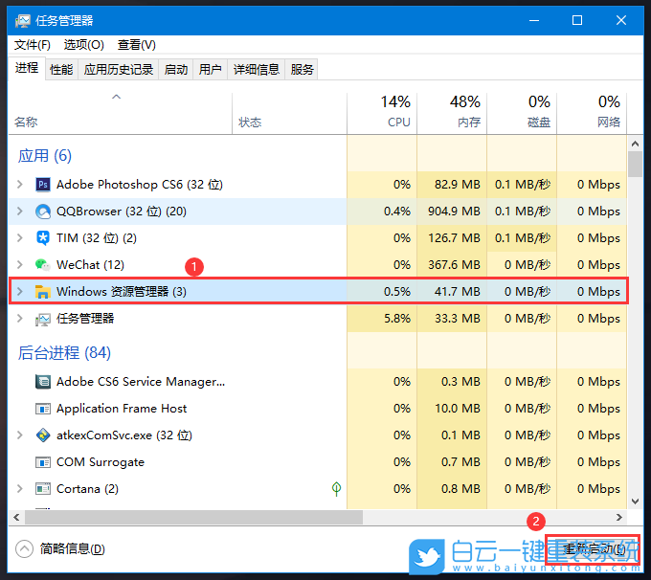Click the 应用 (6) group heading
Image resolution: width=651 pixels, height=580 pixels.
point(44,156)
